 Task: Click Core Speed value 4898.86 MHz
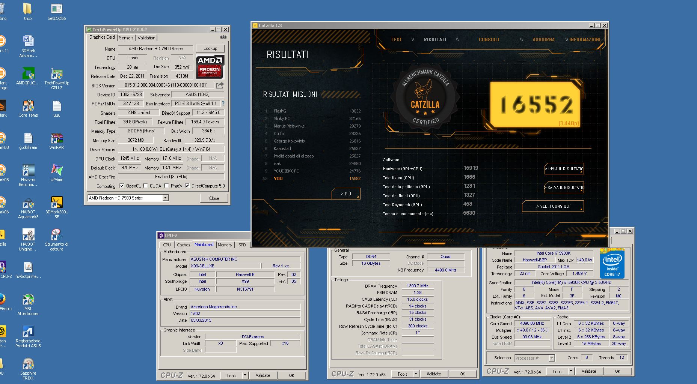[x=532, y=323]
